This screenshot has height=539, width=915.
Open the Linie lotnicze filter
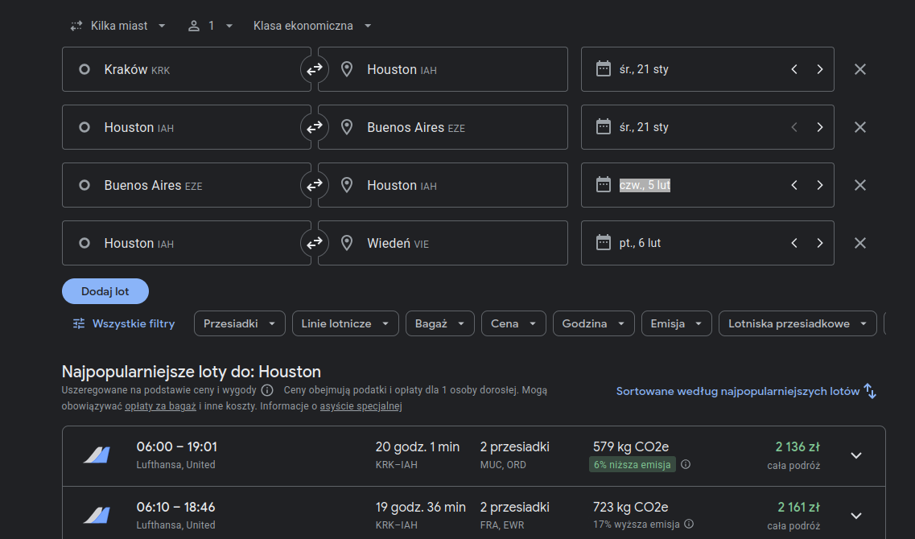click(345, 323)
